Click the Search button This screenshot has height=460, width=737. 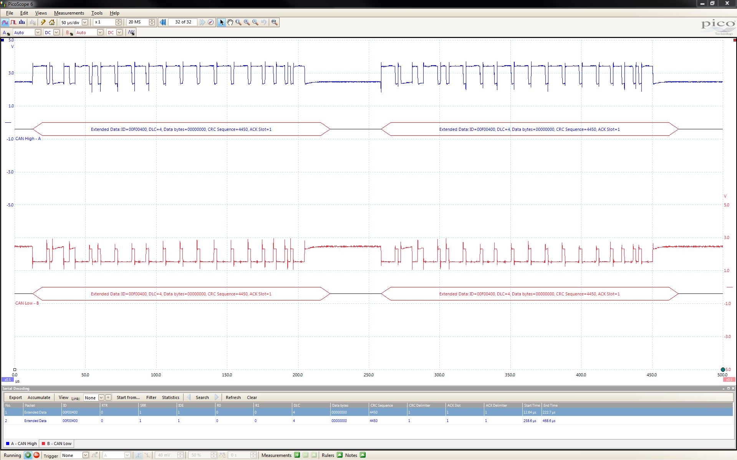[202, 397]
